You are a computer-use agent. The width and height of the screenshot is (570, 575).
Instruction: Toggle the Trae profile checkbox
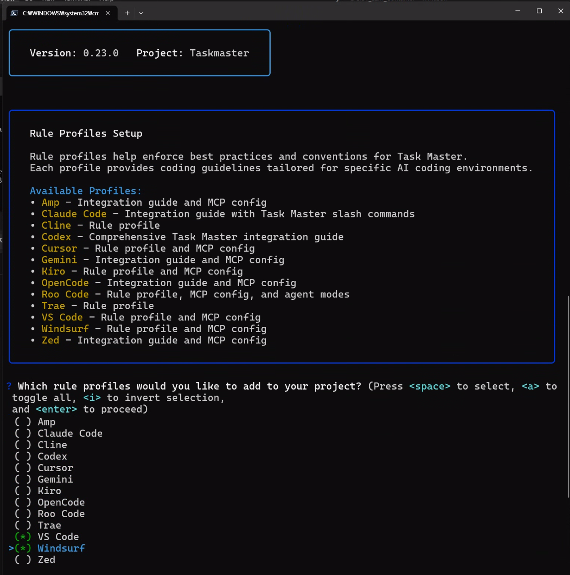pos(23,526)
